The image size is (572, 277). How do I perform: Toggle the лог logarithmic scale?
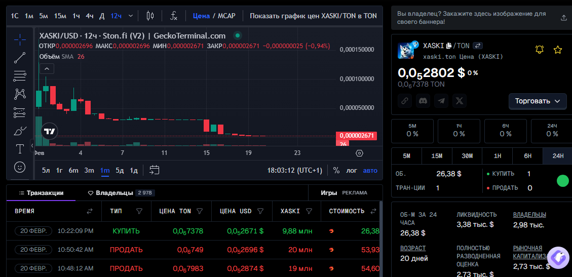[352, 170]
